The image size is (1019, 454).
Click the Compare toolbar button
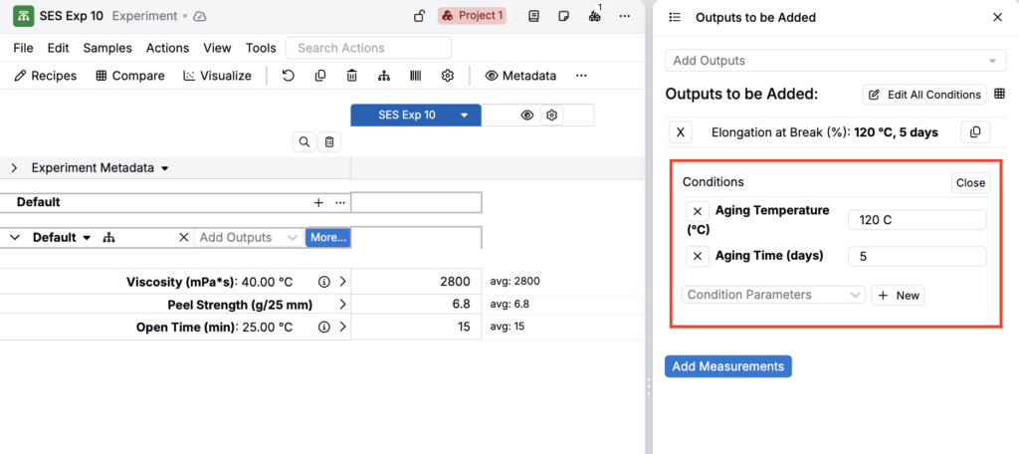(130, 76)
